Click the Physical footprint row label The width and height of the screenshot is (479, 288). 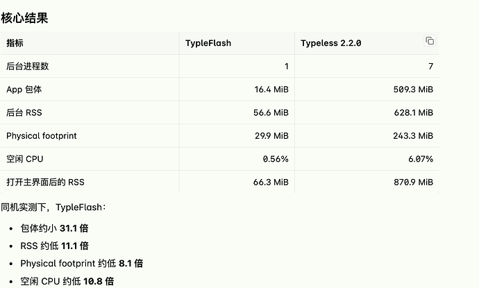[x=42, y=136]
